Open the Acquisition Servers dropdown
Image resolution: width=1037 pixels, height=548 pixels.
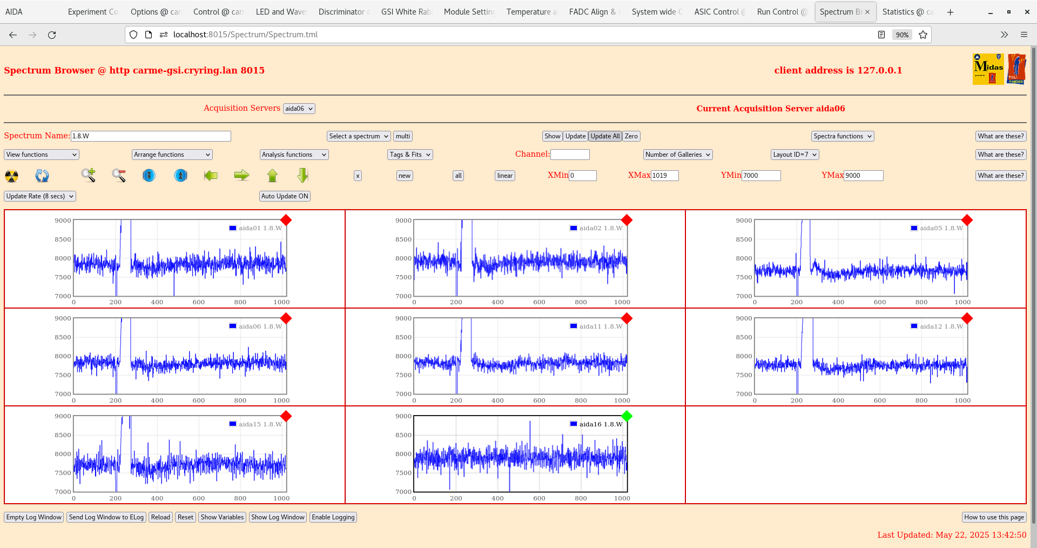[x=299, y=108]
